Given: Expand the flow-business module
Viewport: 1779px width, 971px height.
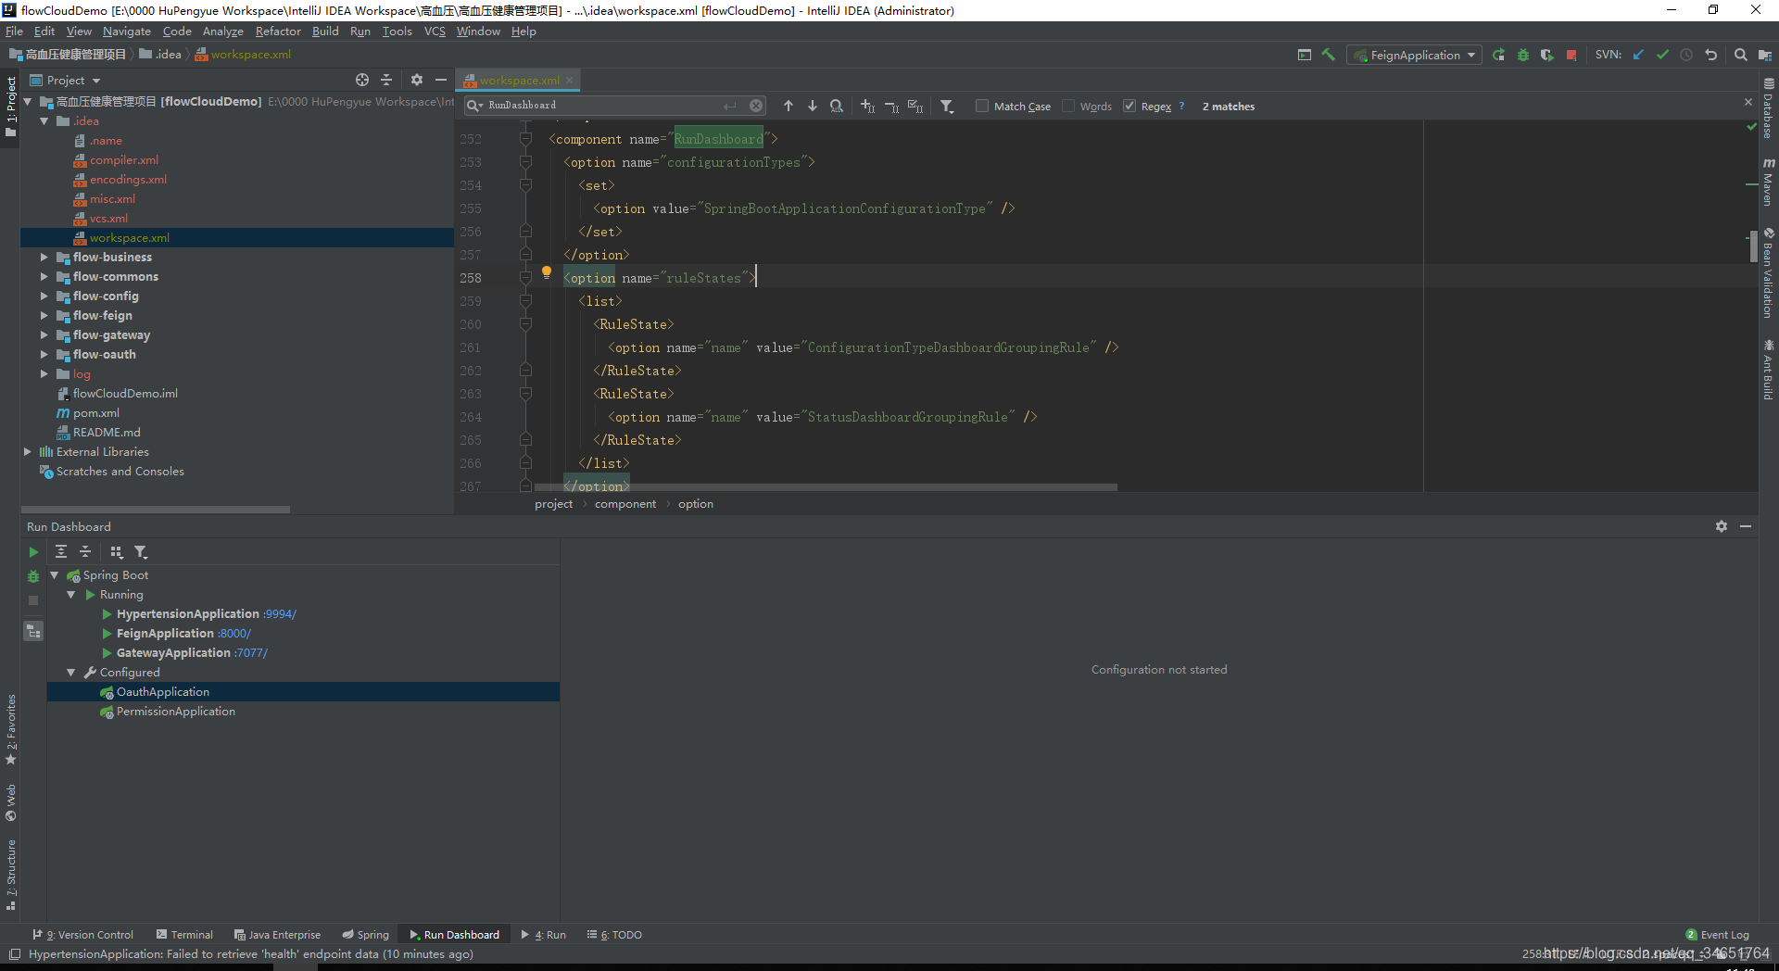Looking at the screenshot, I should pyautogui.click(x=44, y=257).
